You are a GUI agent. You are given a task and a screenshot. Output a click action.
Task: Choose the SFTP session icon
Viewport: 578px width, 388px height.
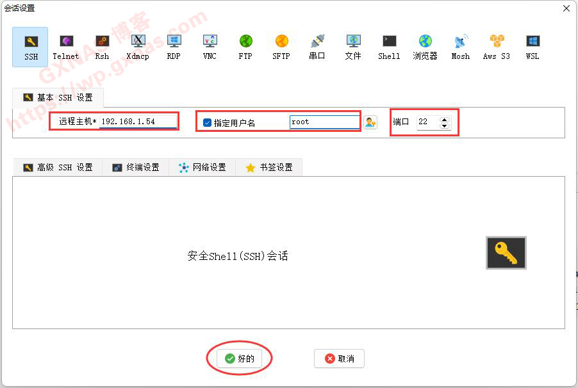(x=281, y=47)
